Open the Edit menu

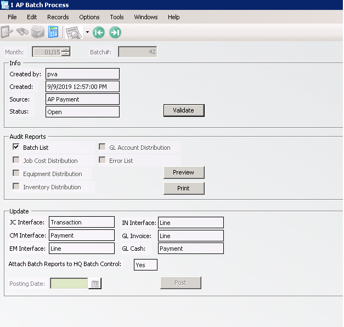pyautogui.click(x=32, y=17)
